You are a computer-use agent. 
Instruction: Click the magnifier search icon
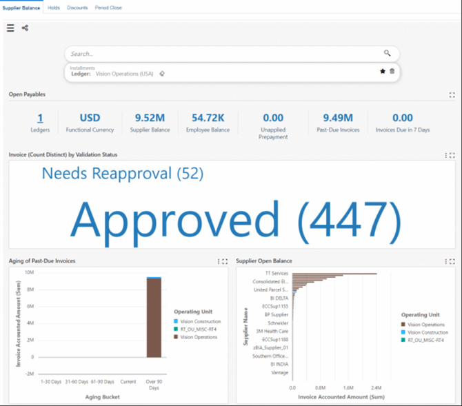pyautogui.click(x=388, y=53)
